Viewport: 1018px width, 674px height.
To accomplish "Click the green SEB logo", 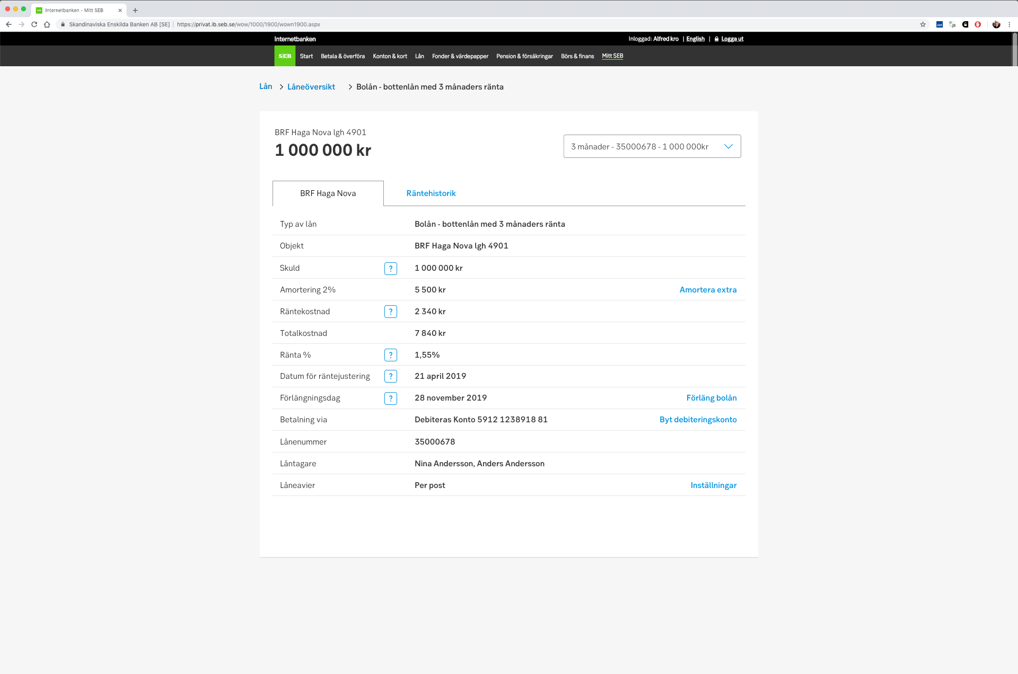I will tap(285, 56).
